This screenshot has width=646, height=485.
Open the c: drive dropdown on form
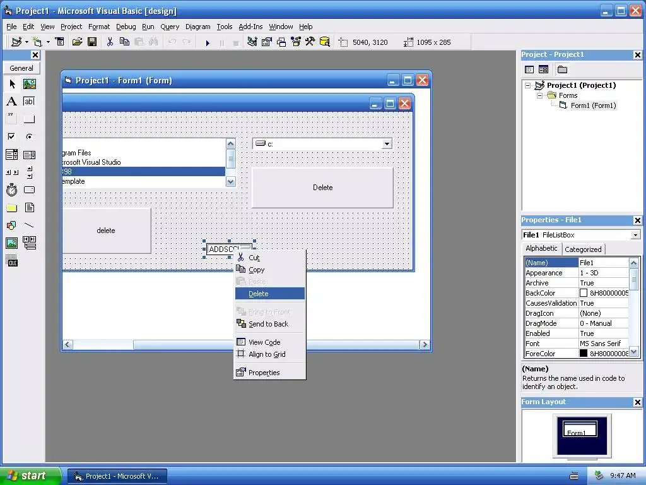(x=387, y=144)
